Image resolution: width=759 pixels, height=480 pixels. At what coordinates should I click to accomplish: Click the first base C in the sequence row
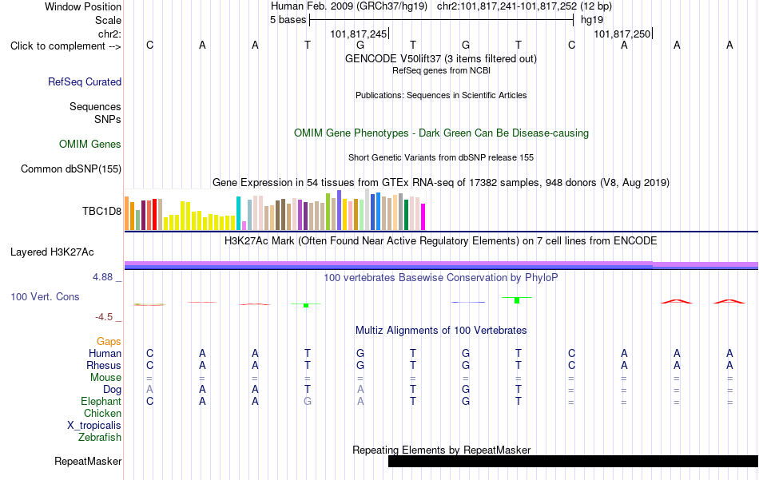tap(149, 45)
